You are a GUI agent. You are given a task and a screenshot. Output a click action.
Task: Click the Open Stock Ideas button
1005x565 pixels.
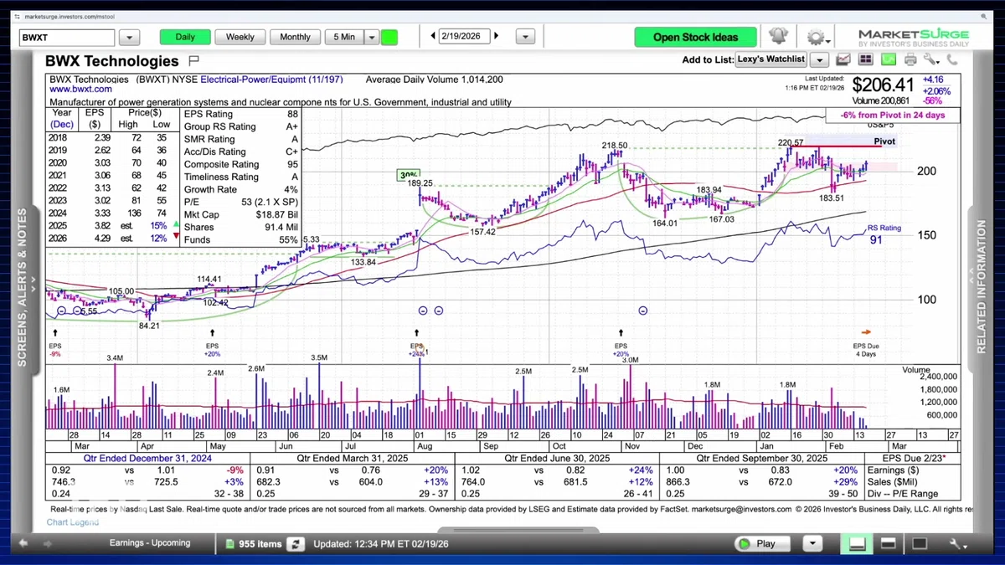(x=695, y=37)
